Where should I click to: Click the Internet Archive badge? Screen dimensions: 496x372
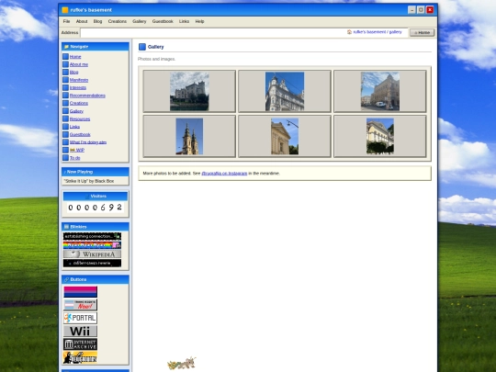tap(80, 344)
